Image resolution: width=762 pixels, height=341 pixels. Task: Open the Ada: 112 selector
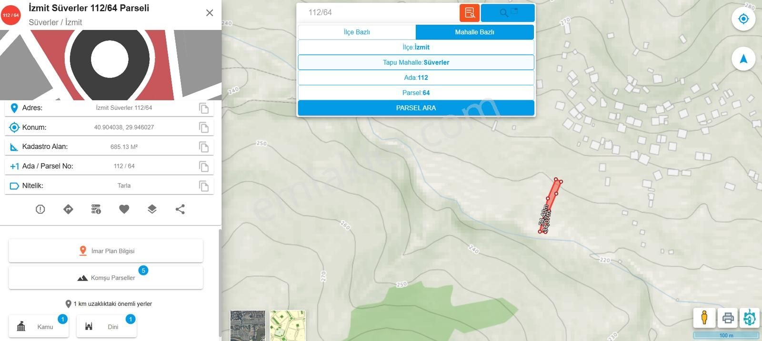coord(416,78)
